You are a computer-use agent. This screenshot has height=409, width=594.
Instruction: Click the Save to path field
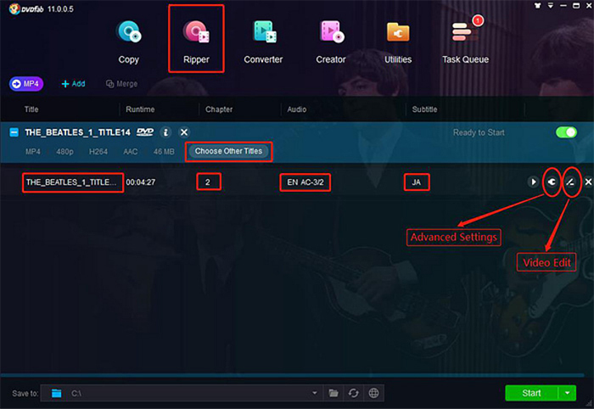coord(182,393)
